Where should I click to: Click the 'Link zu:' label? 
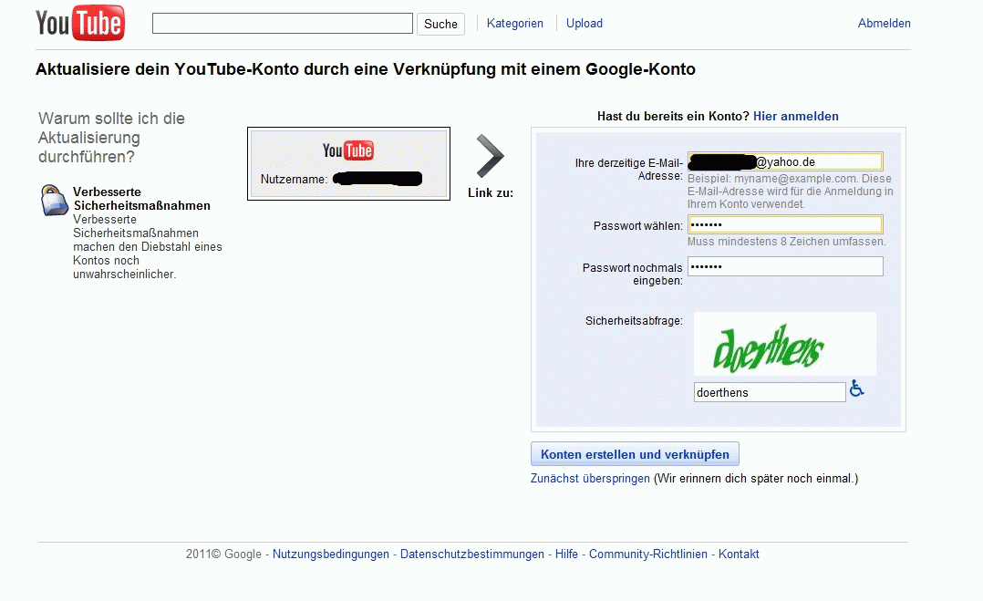coord(491,193)
